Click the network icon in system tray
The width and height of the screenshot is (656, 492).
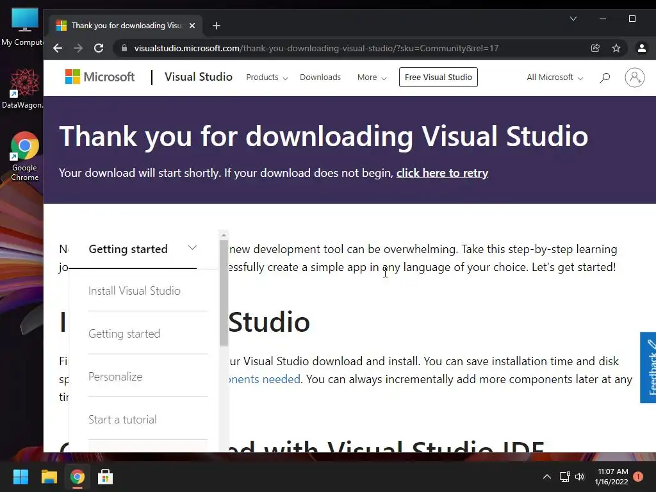565,477
